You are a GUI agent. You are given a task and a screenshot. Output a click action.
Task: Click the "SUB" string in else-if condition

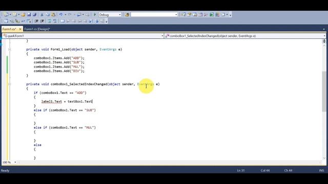pos(89,110)
